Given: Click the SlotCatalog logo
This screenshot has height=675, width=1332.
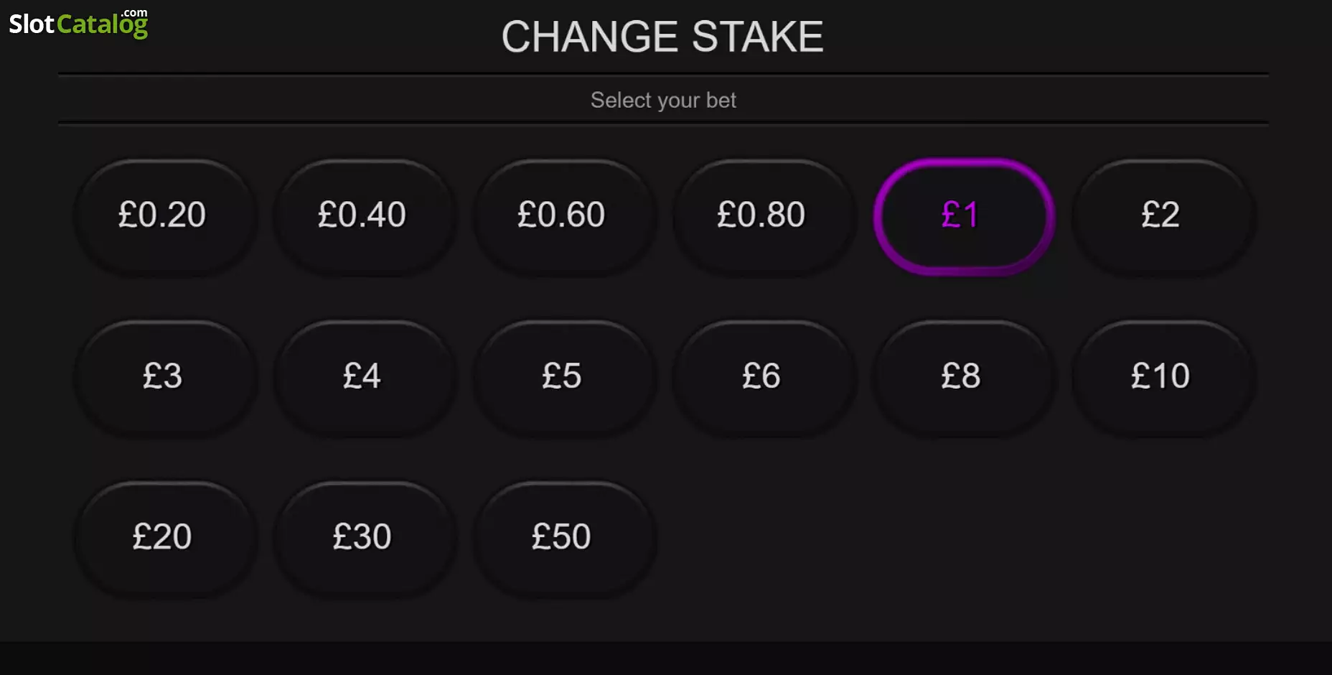Looking at the screenshot, I should [x=78, y=23].
